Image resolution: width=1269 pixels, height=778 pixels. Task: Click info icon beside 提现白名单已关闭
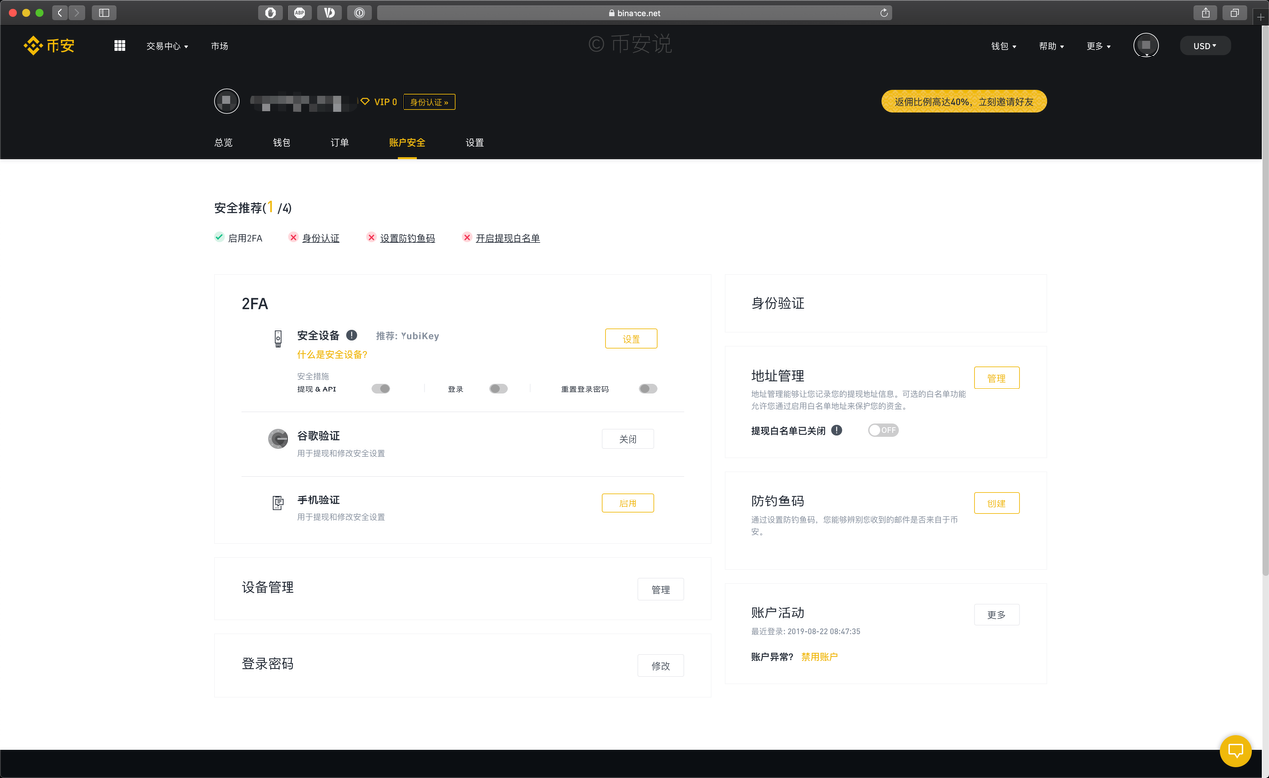[x=837, y=431]
